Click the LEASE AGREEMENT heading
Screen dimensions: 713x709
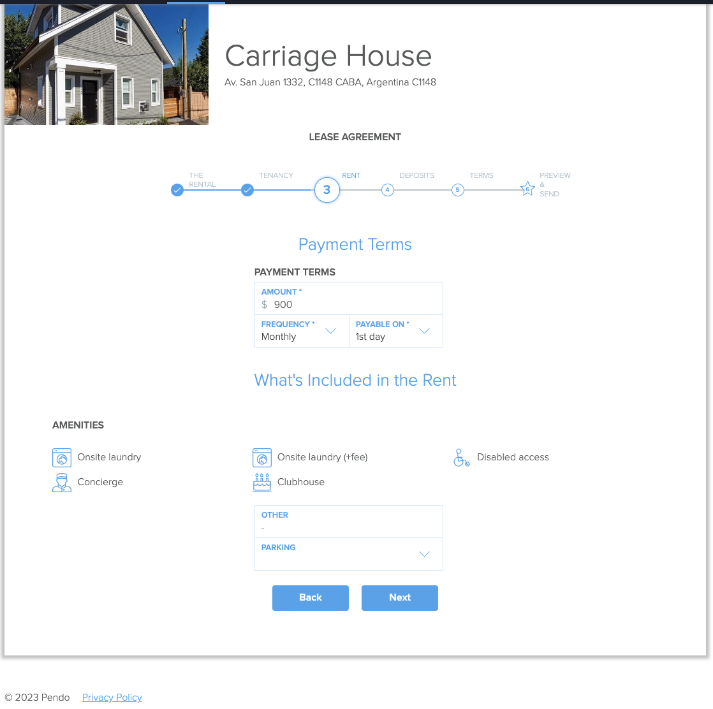[x=355, y=137]
